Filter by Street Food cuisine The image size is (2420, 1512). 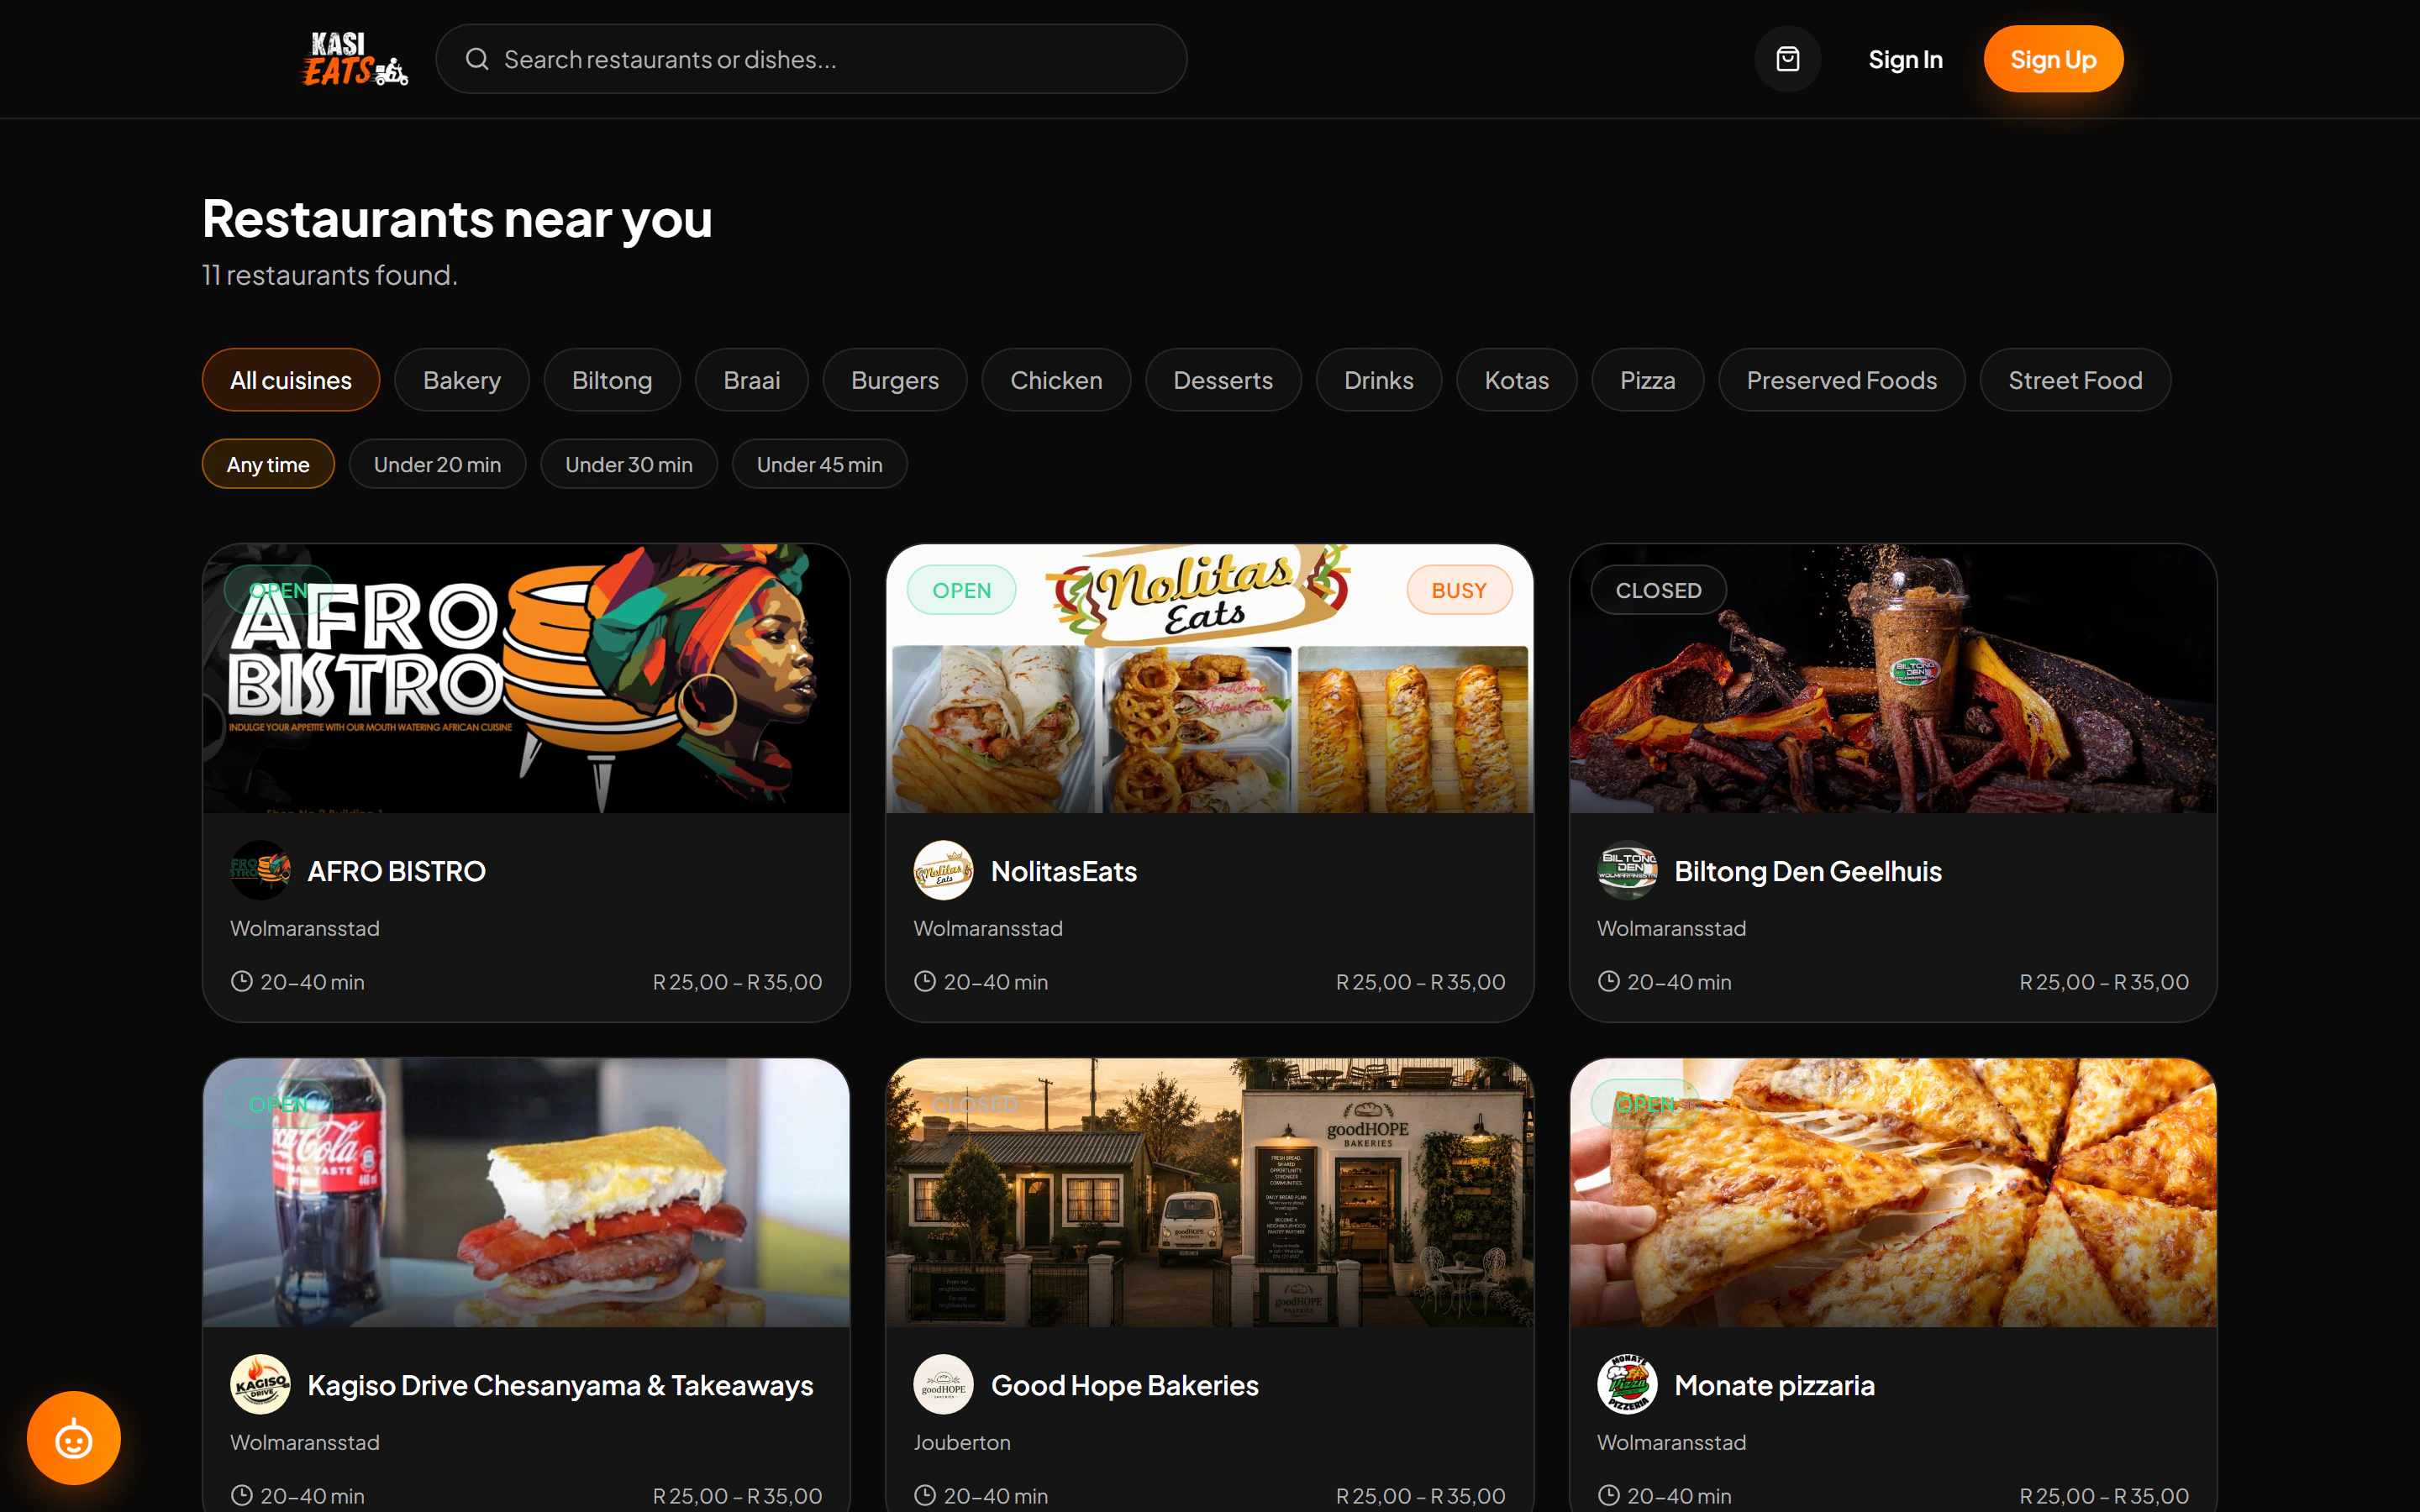point(2075,380)
